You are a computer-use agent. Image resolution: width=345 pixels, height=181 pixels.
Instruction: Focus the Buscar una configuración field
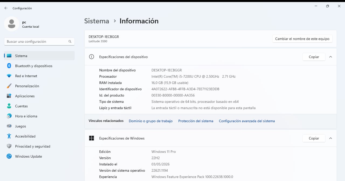tap(39, 41)
